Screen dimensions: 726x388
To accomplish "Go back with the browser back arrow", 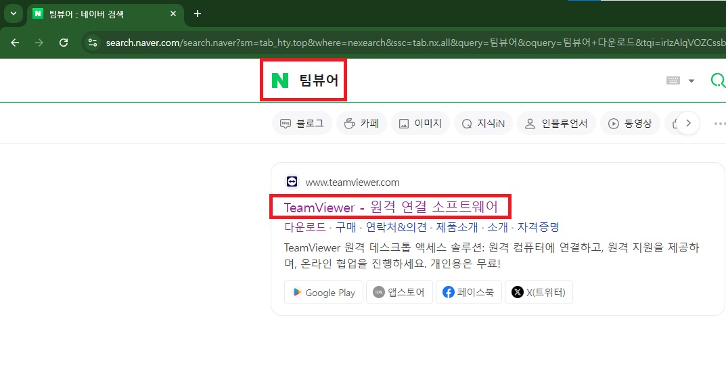I will [15, 43].
